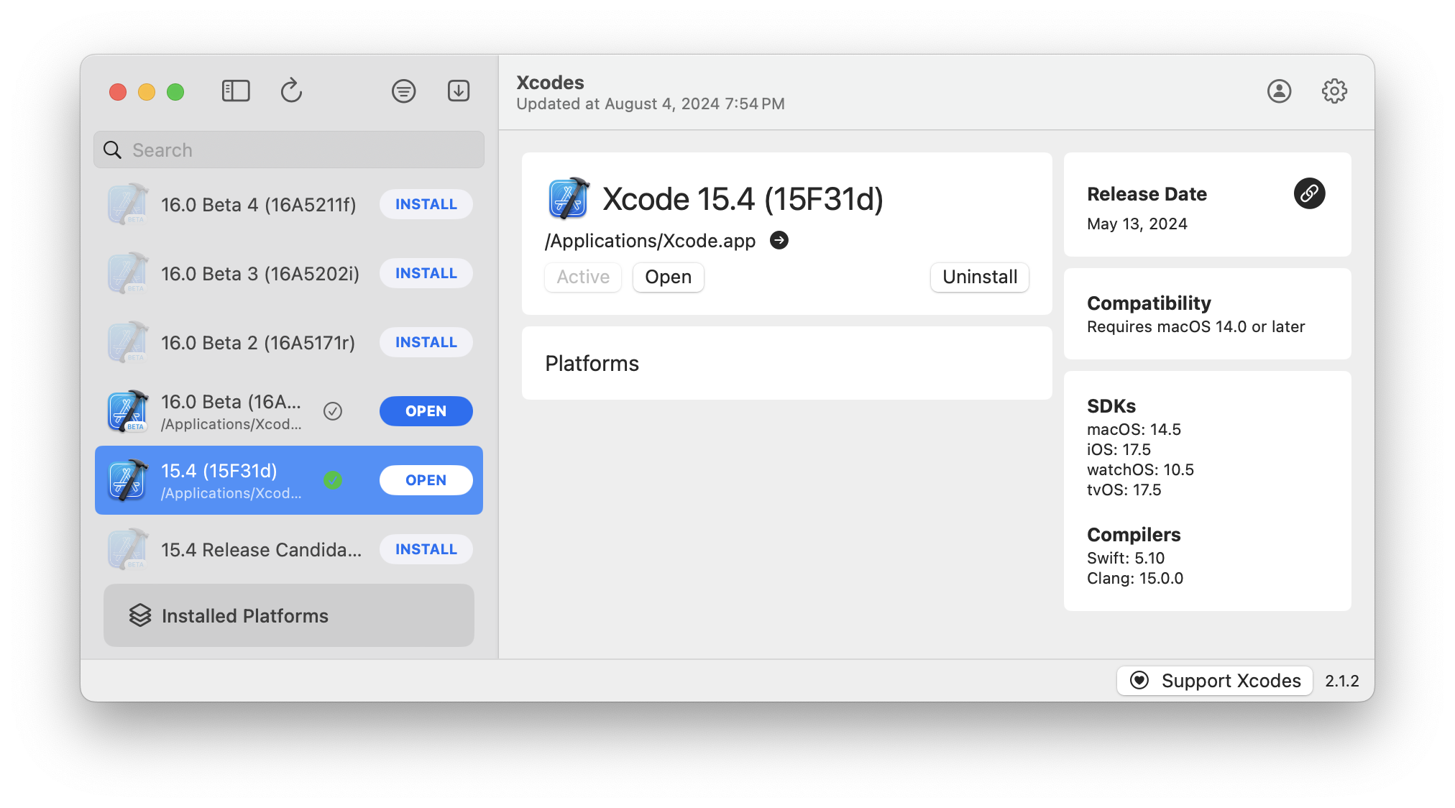1455x808 pixels.
Task: Focus the Search field
Action: pyautogui.click(x=302, y=150)
